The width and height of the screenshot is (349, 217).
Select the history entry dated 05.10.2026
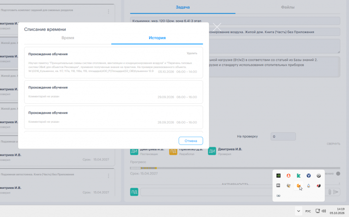pos(114,63)
